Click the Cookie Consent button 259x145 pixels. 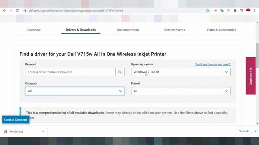click(15, 120)
